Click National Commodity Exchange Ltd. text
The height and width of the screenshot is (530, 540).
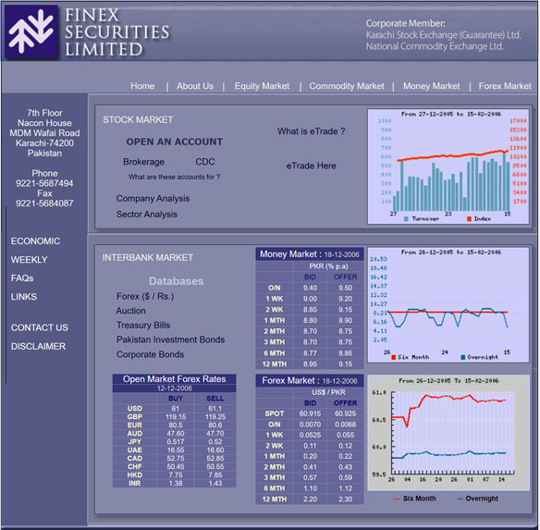tap(435, 46)
